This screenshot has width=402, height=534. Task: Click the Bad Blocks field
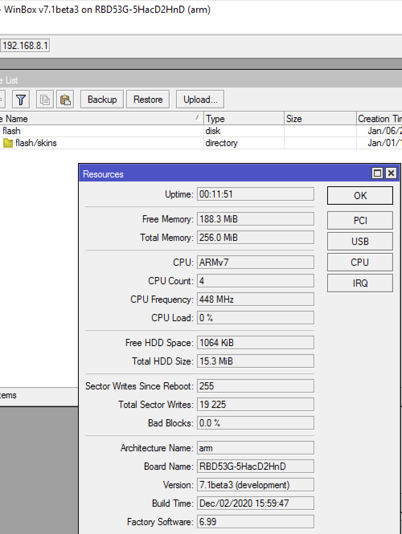[x=256, y=423]
